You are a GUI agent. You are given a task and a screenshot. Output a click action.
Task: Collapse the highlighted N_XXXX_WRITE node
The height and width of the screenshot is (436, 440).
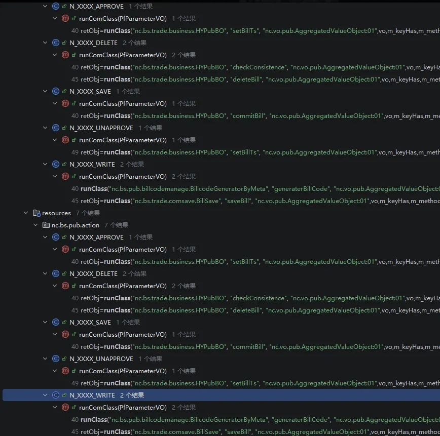click(x=45, y=395)
